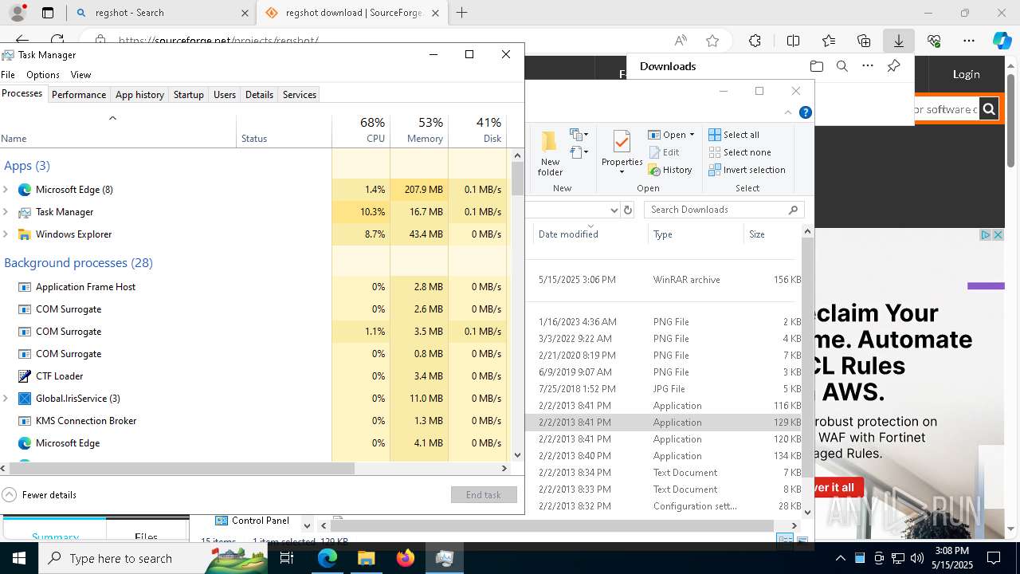Image resolution: width=1020 pixels, height=574 pixels.
Task: Click Select none in Explorer ribbon
Action: (x=739, y=152)
